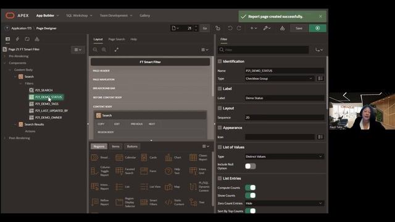Open the List of Values Type dropdown
395x222 pixels.
[285, 157]
